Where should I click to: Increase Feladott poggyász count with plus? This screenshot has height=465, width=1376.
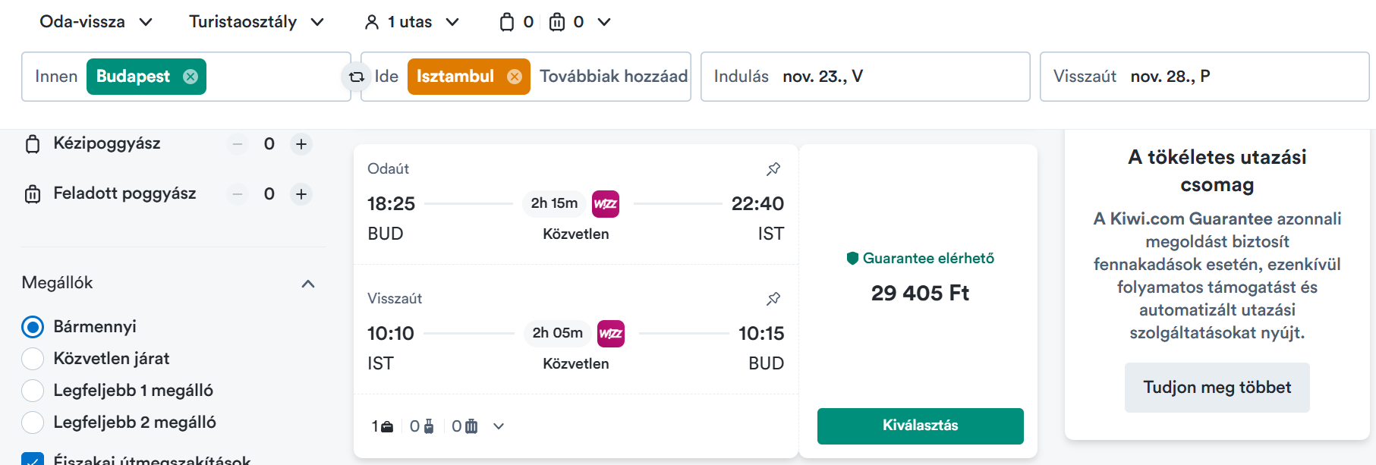[x=301, y=194]
